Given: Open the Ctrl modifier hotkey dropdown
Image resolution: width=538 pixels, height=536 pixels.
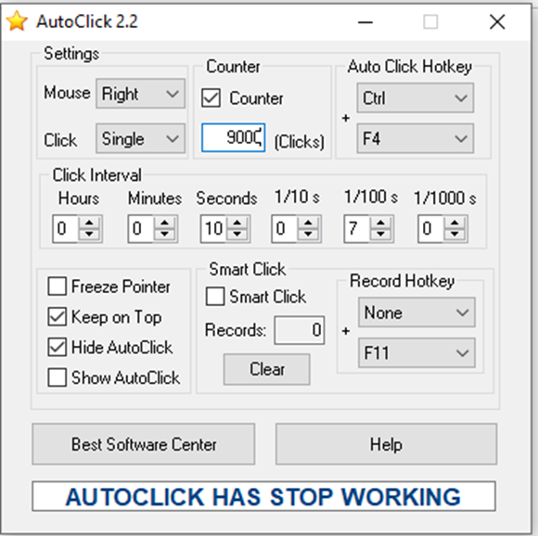Looking at the screenshot, I should (x=416, y=98).
